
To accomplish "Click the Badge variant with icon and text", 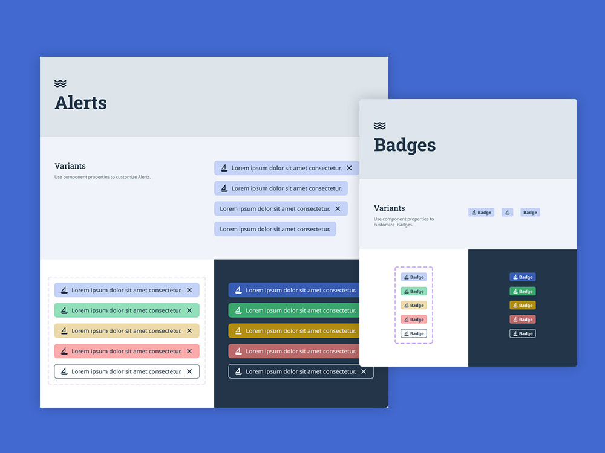I will pos(481,212).
